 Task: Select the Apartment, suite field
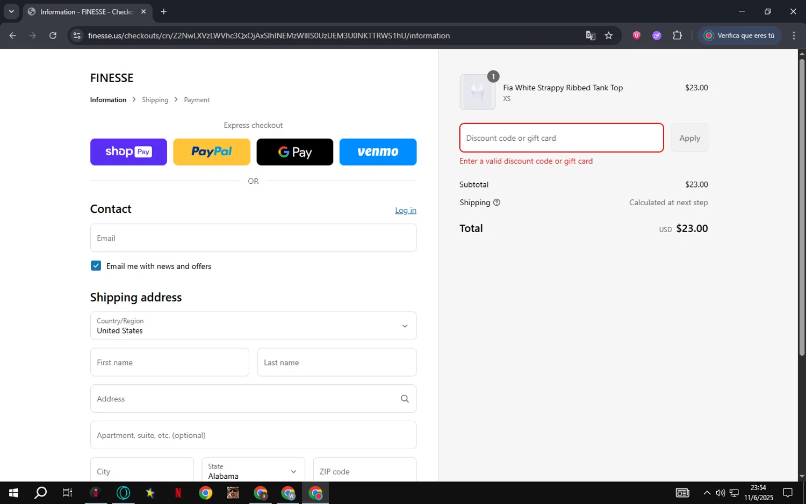253,435
